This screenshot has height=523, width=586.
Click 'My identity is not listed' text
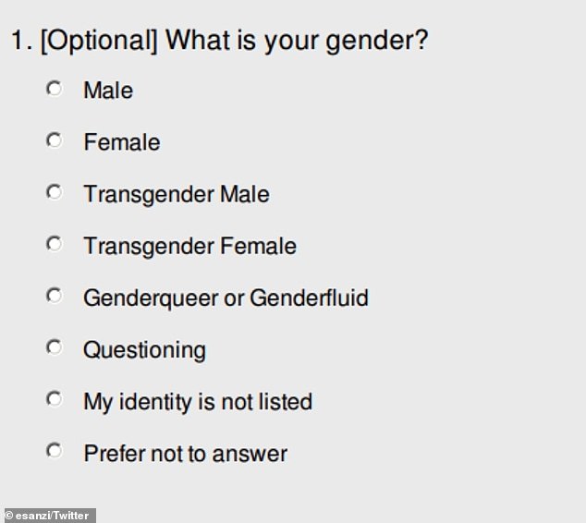pos(198,402)
